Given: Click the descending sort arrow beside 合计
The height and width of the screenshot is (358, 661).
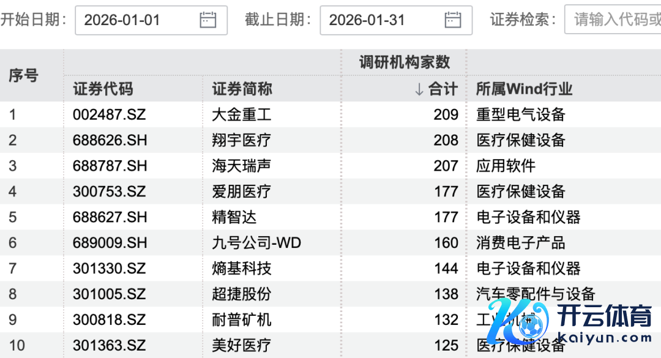Looking at the screenshot, I should [x=419, y=89].
